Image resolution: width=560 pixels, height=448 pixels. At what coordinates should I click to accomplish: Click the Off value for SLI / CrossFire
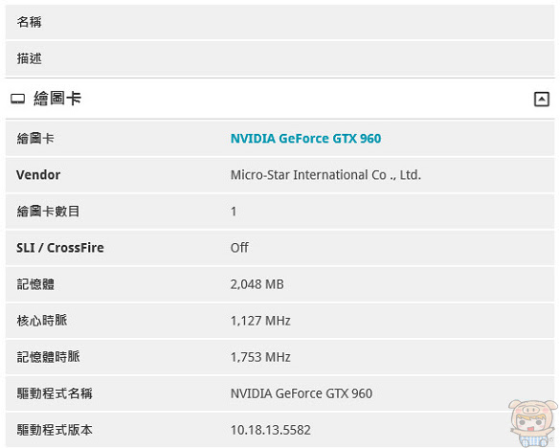(x=239, y=248)
